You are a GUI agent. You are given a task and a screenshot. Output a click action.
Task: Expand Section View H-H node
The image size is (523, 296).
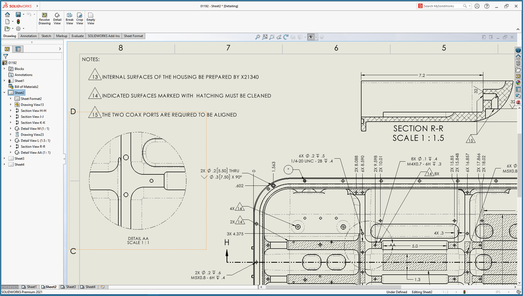click(x=10, y=110)
